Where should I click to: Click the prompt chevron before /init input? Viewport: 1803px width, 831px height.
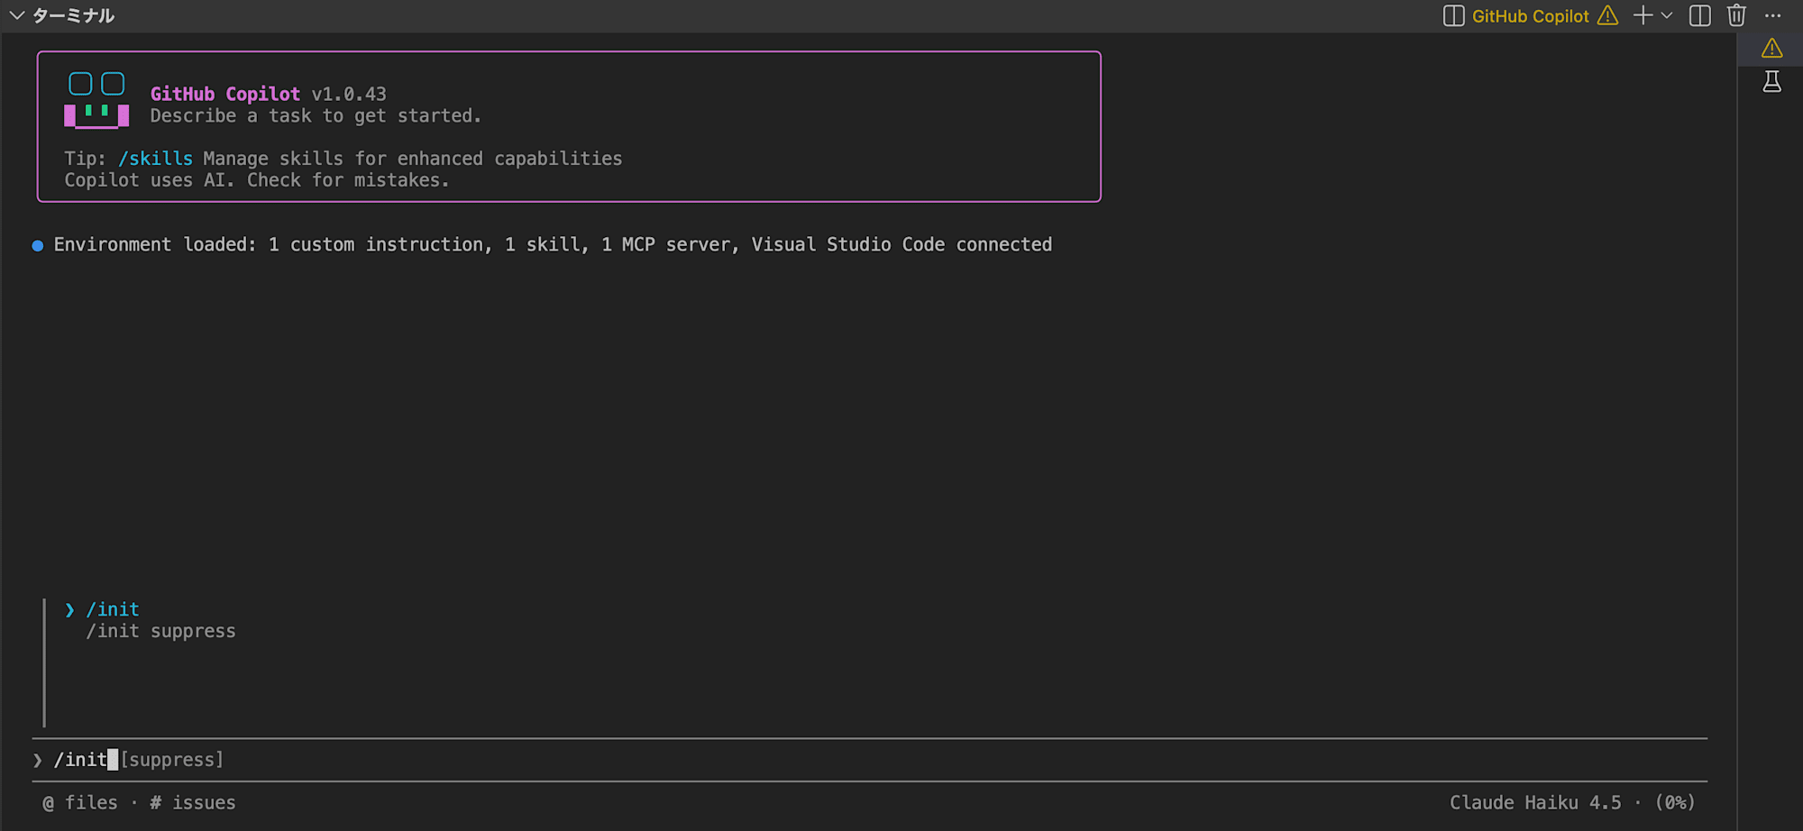[x=38, y=760]
